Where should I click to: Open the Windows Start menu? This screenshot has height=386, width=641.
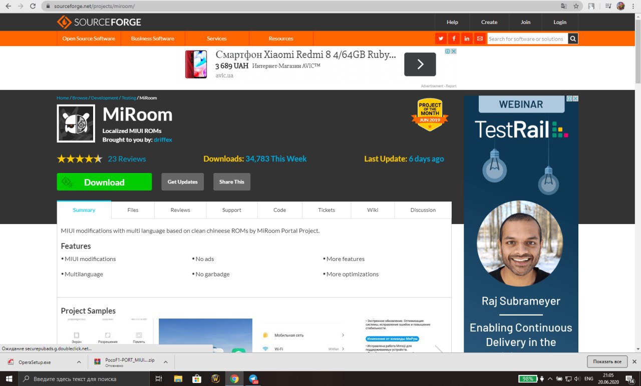point(9,379)
